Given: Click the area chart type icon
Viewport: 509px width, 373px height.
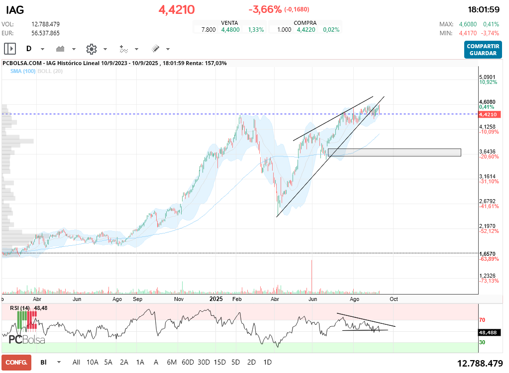Looking at the screenshot, I should [60, 49].
